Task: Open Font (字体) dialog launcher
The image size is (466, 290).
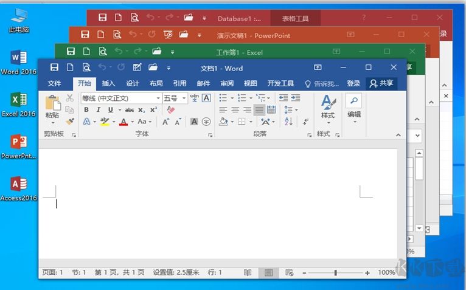Action: tap(210, 135)
